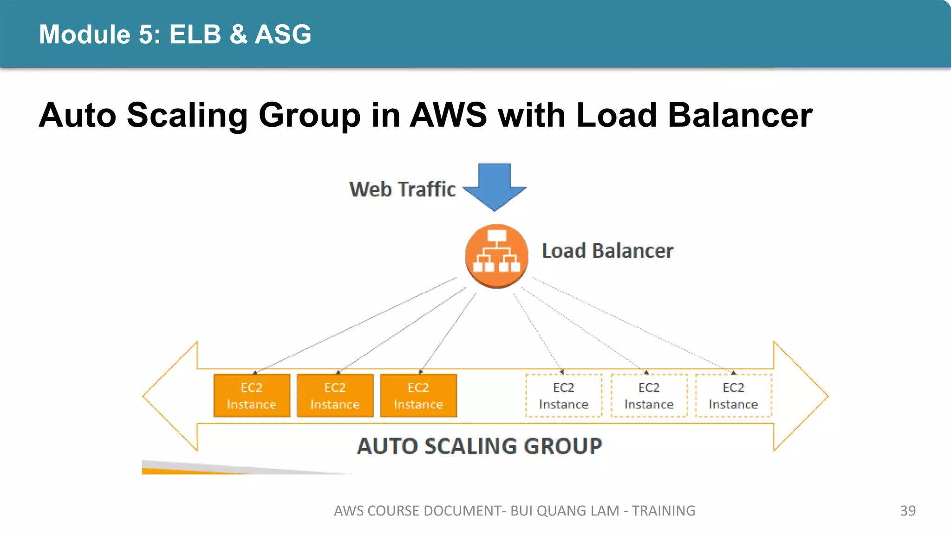Click the first dashed EC2 Instance box
951x535 pixels.
point(564,396)
